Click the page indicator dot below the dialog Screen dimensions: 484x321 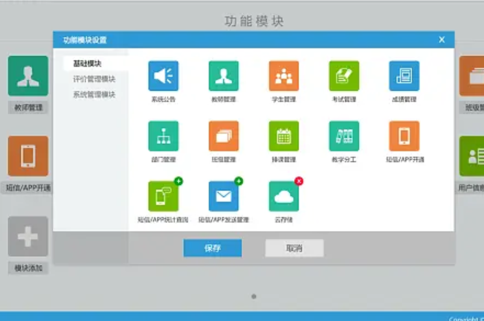[x=254, y=296]
